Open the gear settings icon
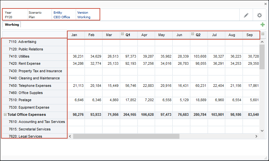The width and height of the screenshot is (269, 161). pyautogui.click(x=260, y=15)
